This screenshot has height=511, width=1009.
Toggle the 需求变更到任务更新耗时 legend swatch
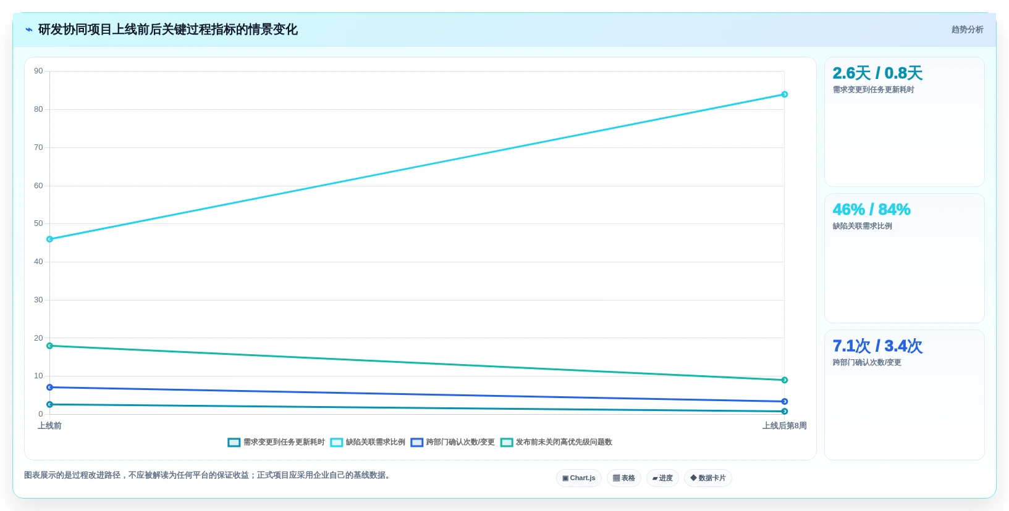pyautogui.click(x=234, y=442)
